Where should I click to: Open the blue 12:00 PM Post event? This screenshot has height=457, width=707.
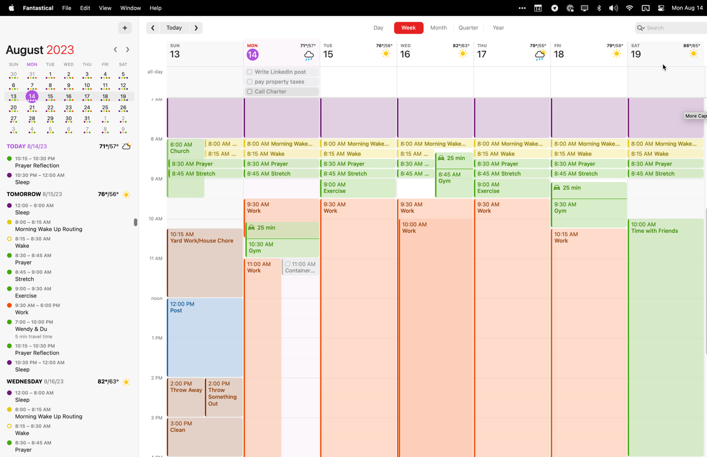[x=205, y=337]
